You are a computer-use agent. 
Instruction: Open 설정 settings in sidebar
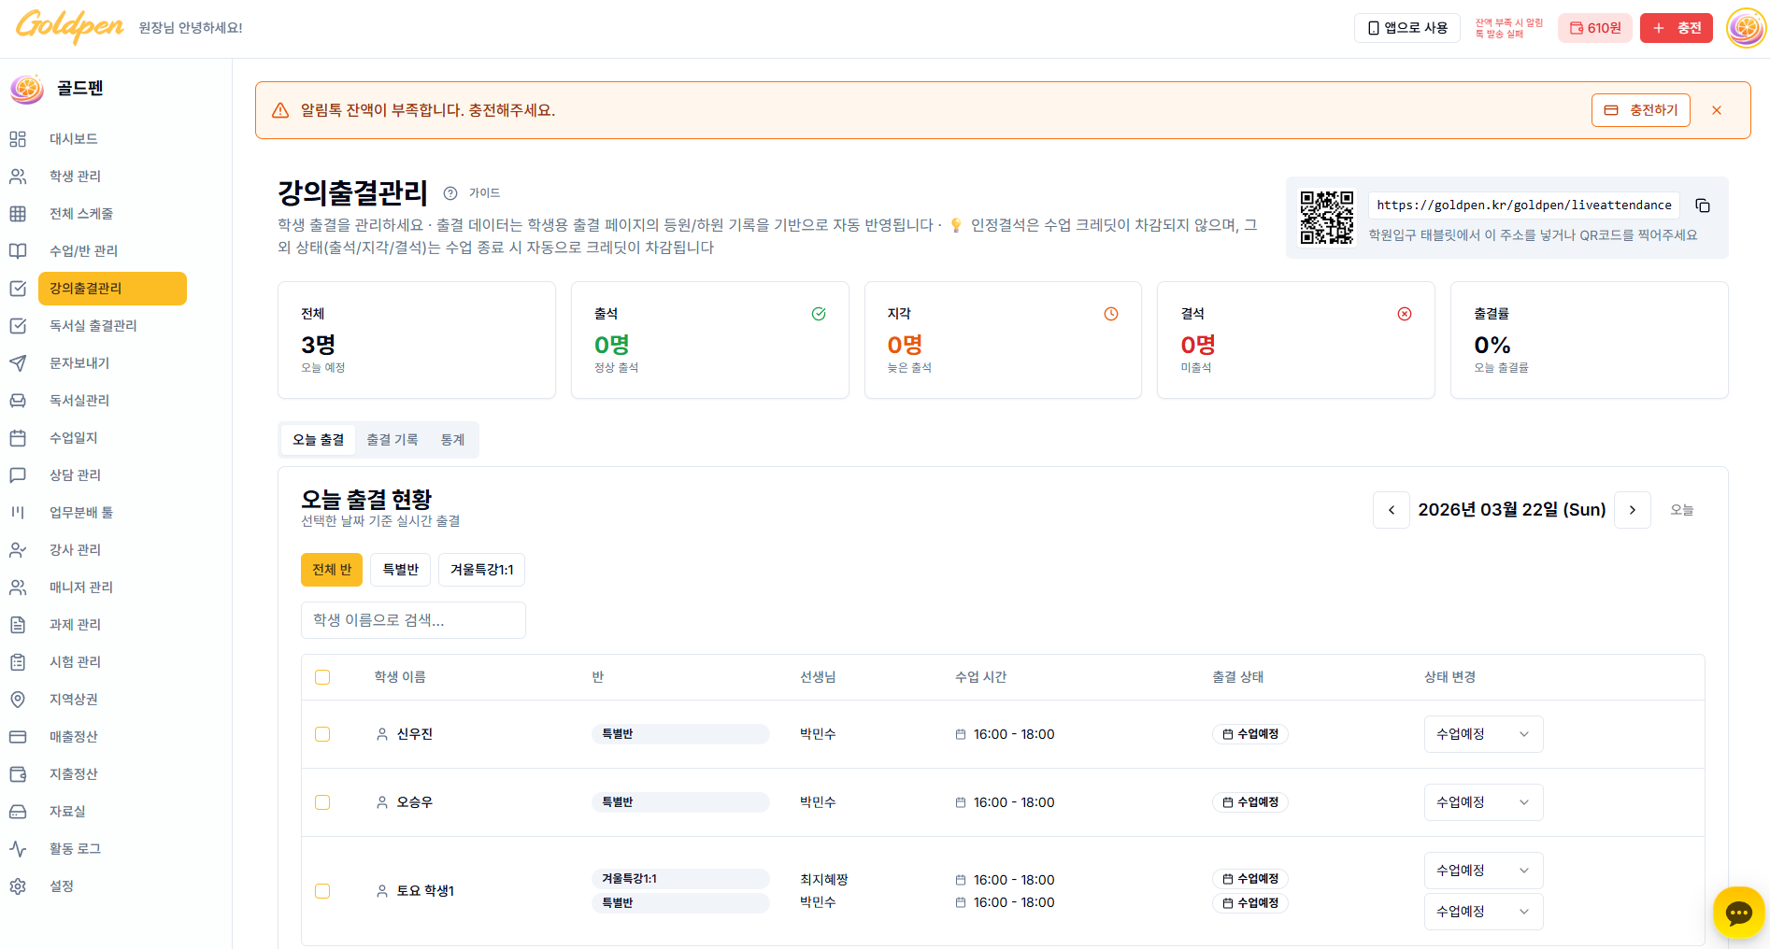(62, 885)
